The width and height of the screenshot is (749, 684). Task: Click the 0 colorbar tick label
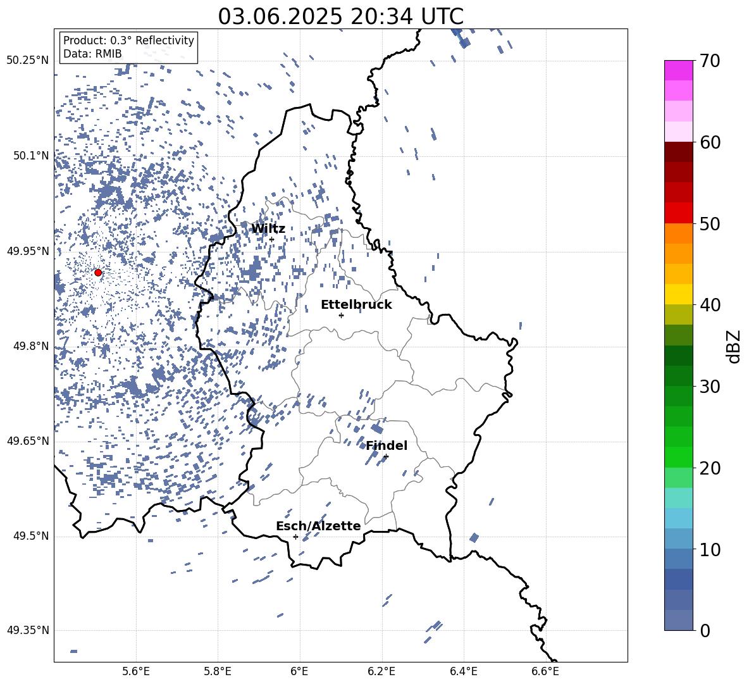point(705,630)
